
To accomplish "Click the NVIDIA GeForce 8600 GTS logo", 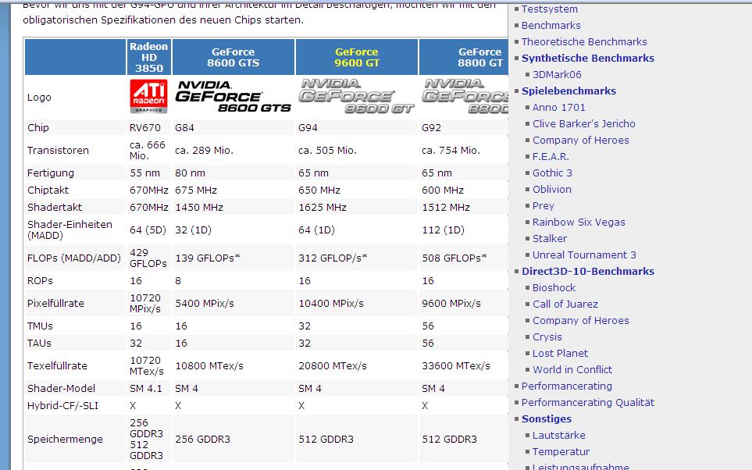I will (233, 96).
